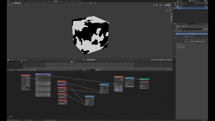Toggle viewport overlays button

pyautogui.click(x=160, y=5)
